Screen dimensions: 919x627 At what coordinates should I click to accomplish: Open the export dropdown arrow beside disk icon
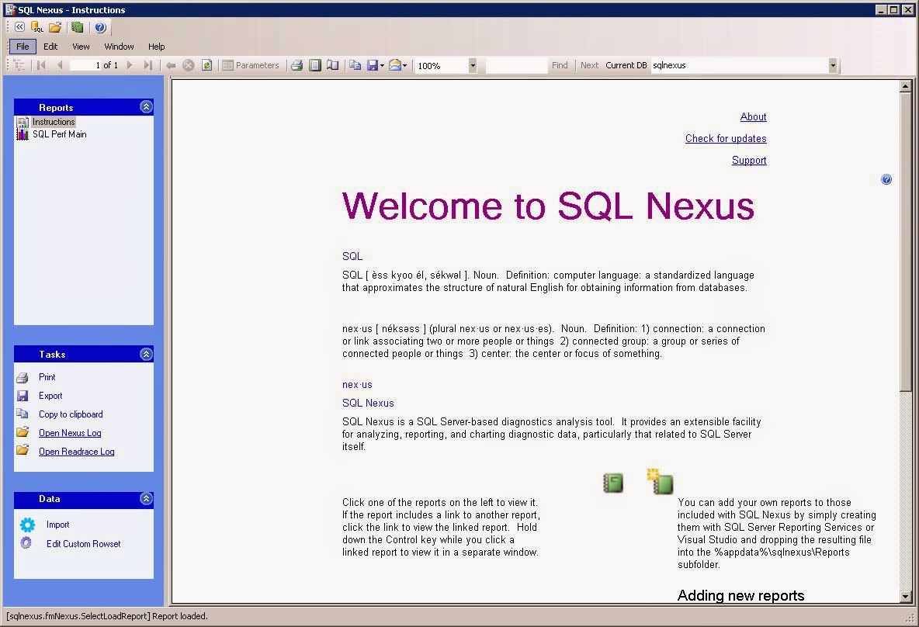point(382,65)
